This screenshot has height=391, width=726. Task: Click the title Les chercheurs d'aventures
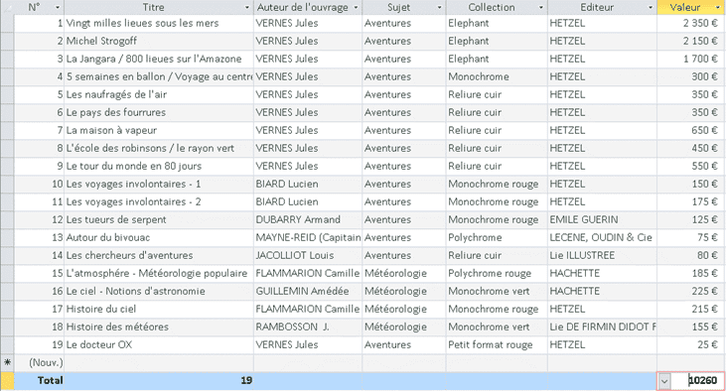[129, 255]
